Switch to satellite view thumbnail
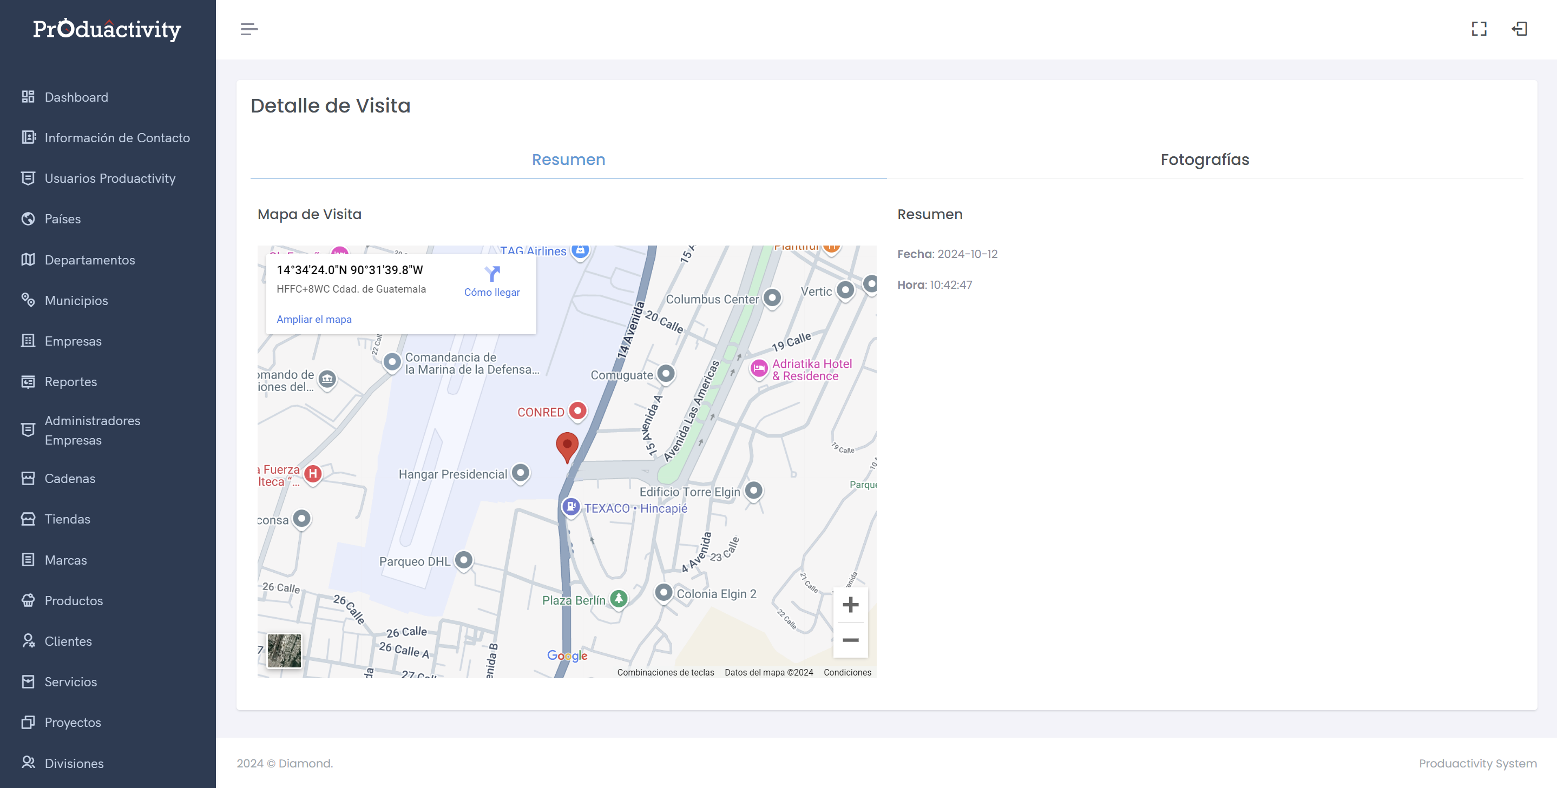The image size is (1557, 788). point(284,650)
